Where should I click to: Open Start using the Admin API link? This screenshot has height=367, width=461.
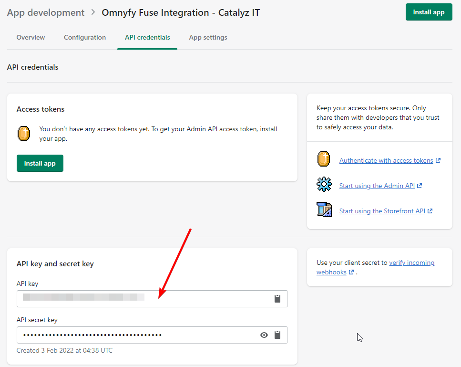click(x=377, y=186)
